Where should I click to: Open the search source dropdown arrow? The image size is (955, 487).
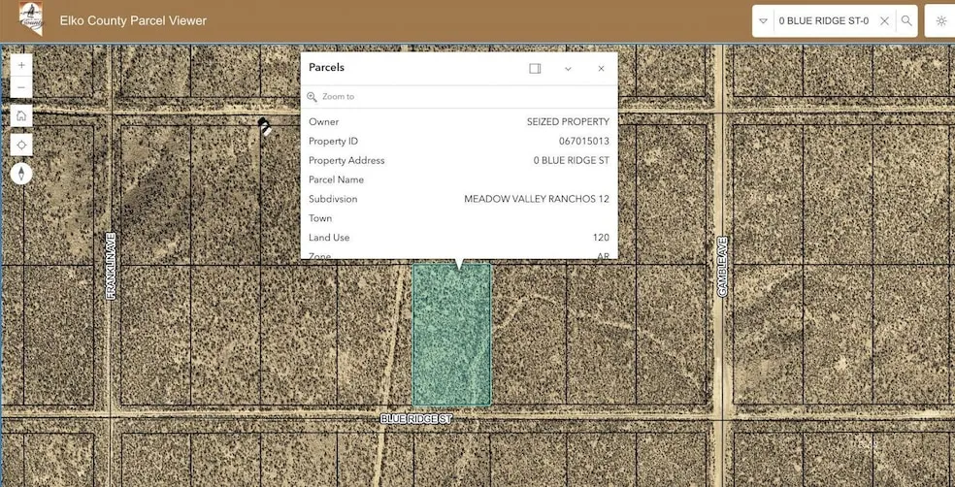pyautogui.click(x=764, y=20)
